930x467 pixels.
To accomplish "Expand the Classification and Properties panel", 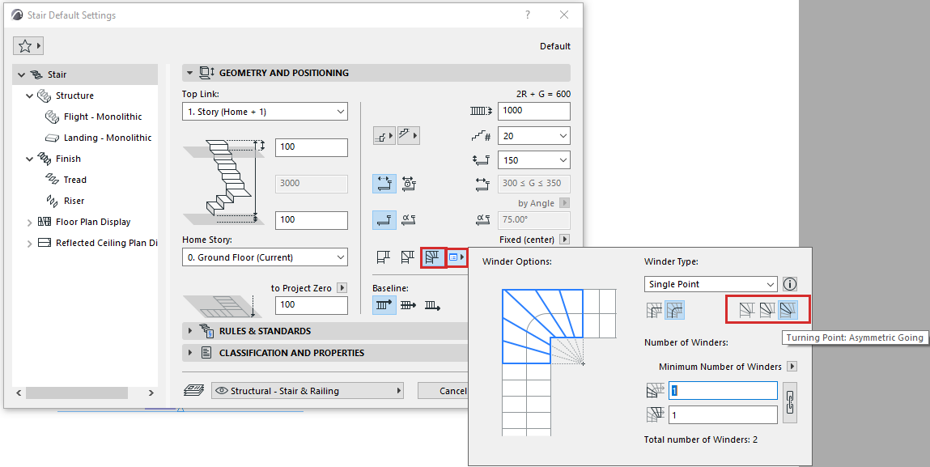I will click(x=189, y=352).
